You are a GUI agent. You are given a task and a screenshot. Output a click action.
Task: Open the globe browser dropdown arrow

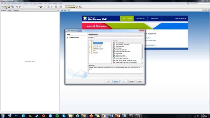click(x=43, y=7)
